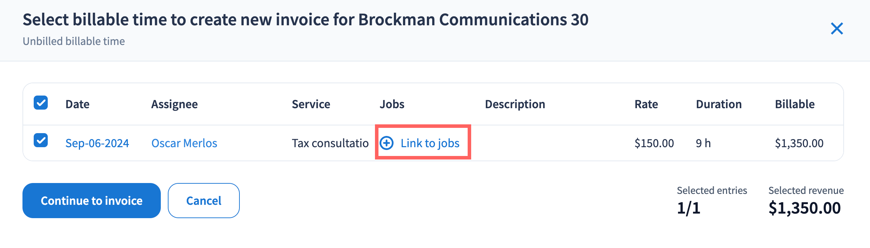This screenshot has width=870, height=248.
Task: Click the Date column header
Action: pos(77,104)
